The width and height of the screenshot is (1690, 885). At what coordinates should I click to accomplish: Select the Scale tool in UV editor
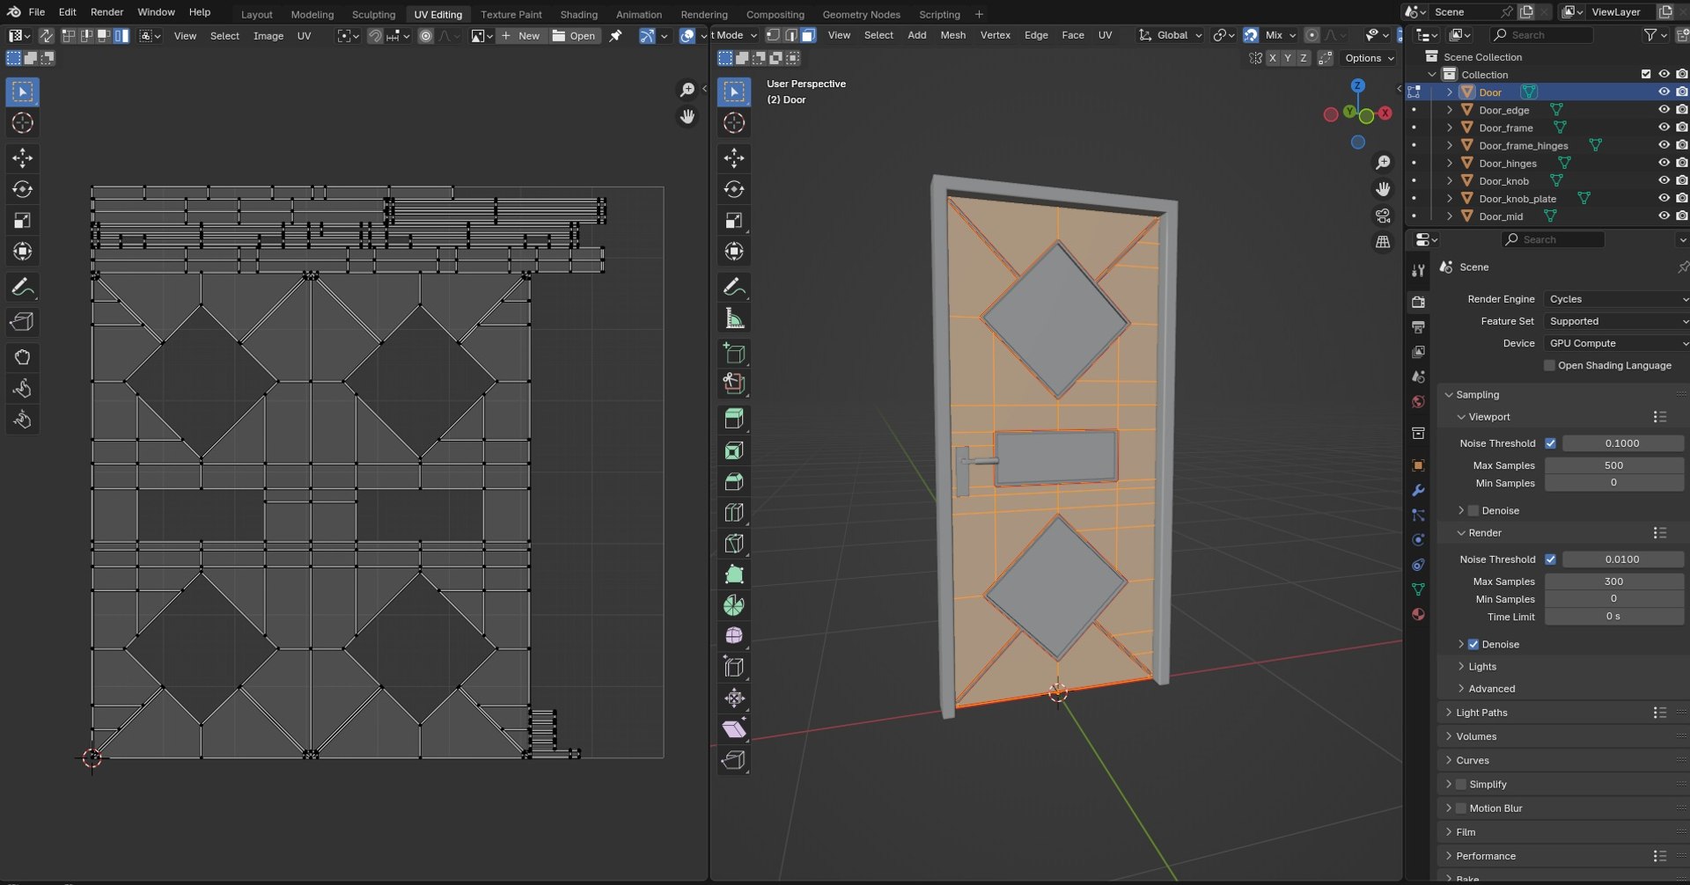[x=23, y=220]
